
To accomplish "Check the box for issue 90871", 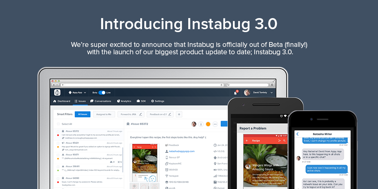I will [x=58, y=155].
